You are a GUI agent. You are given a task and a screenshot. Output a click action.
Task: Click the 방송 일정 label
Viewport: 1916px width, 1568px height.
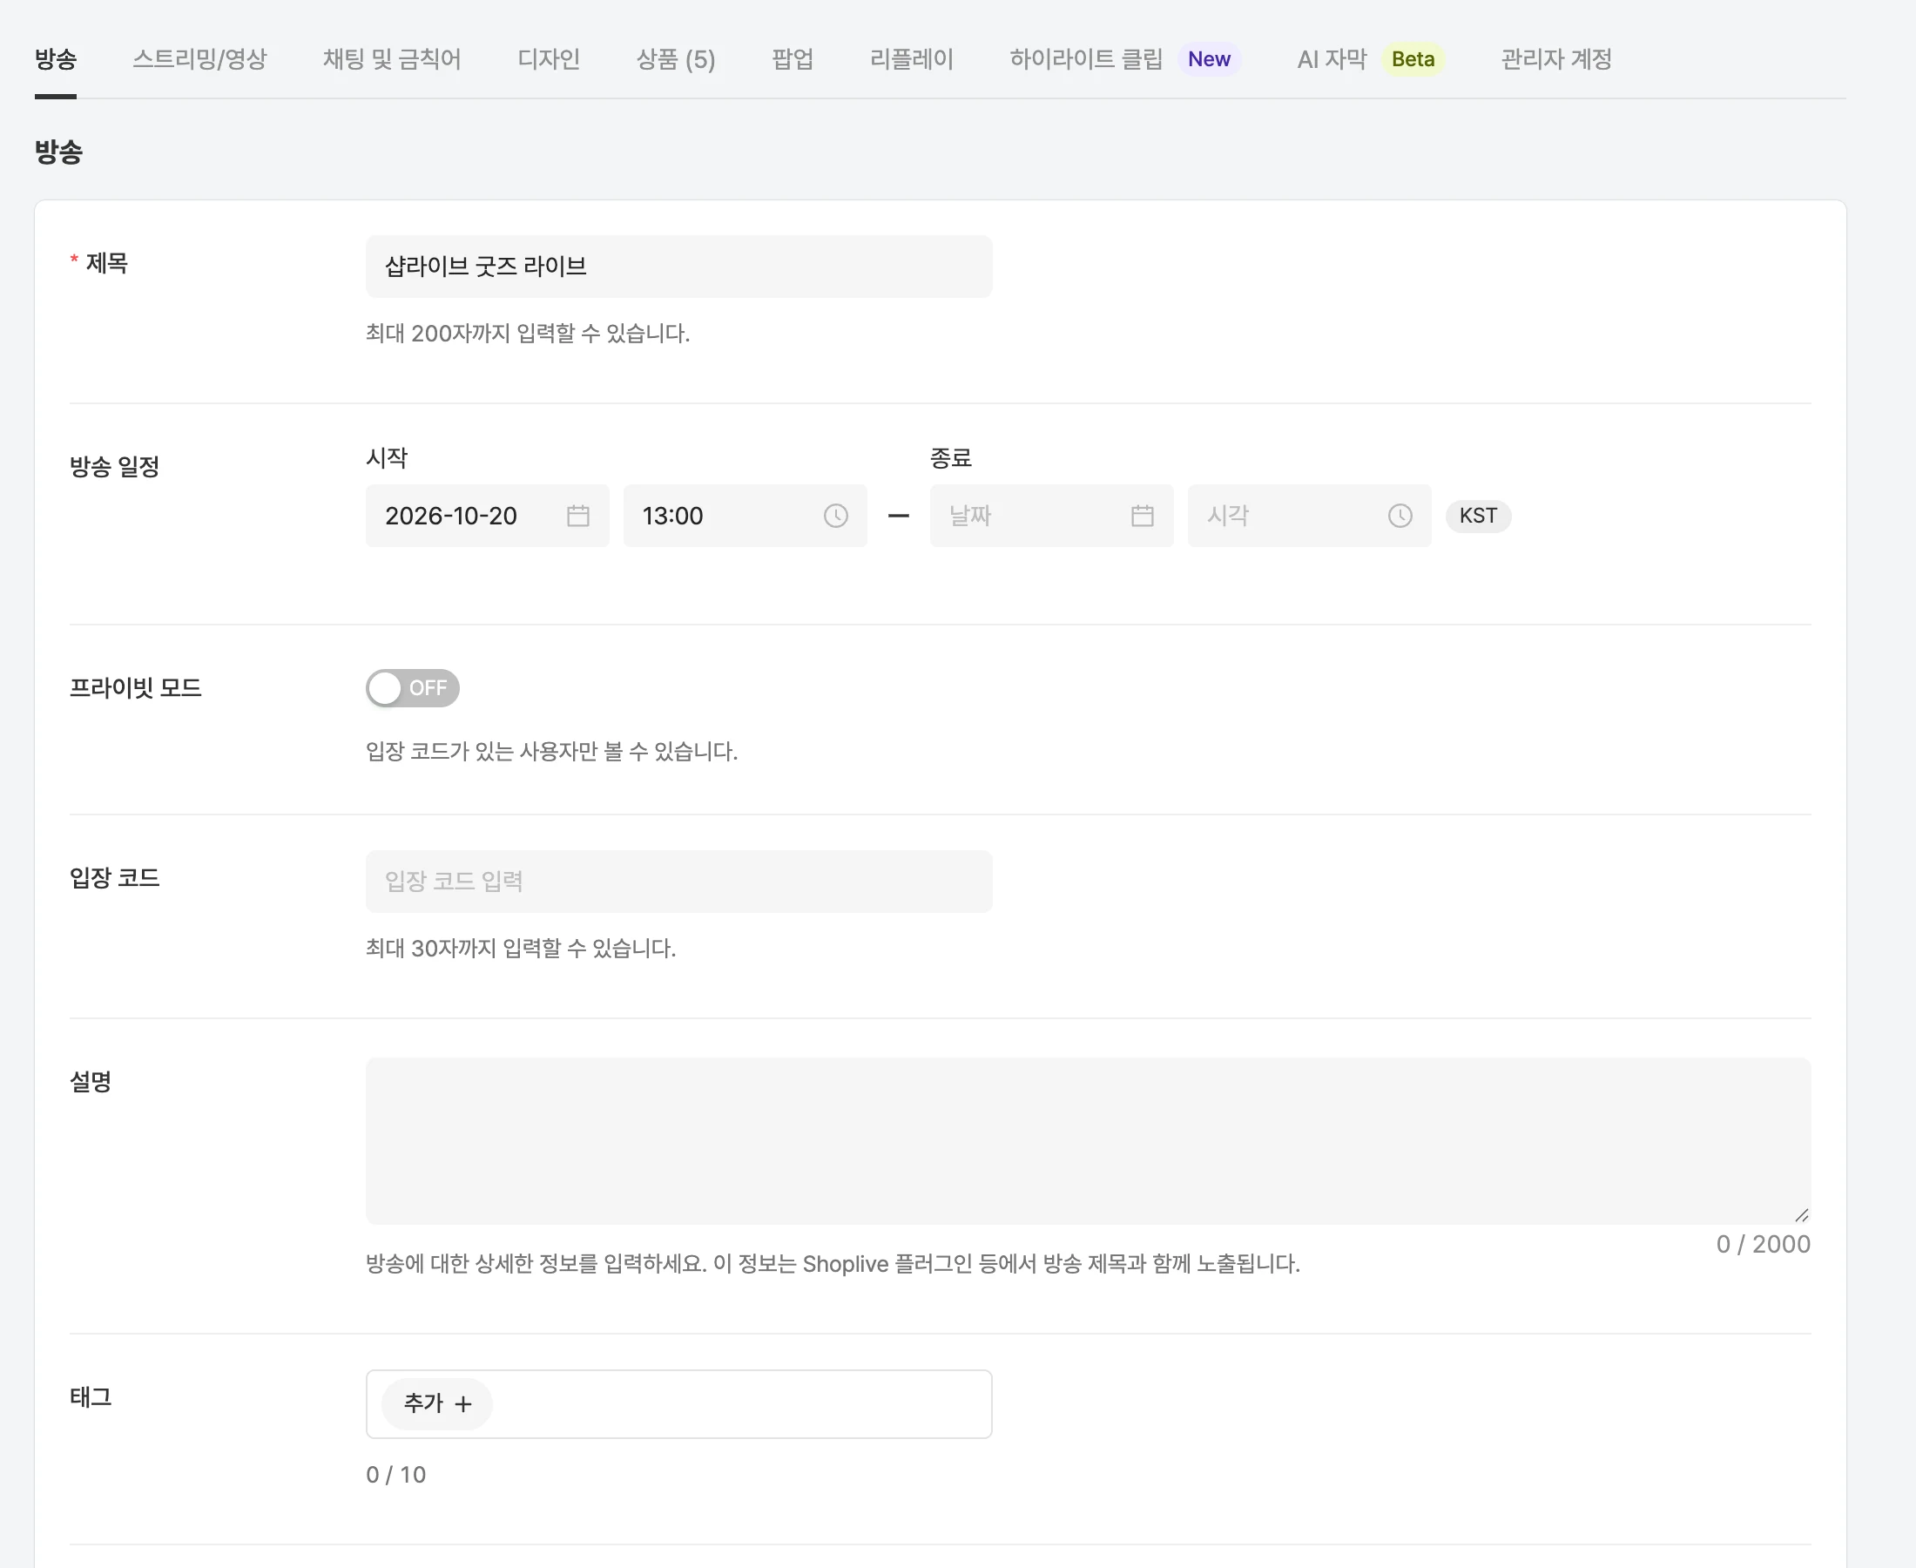coord(115,467)
